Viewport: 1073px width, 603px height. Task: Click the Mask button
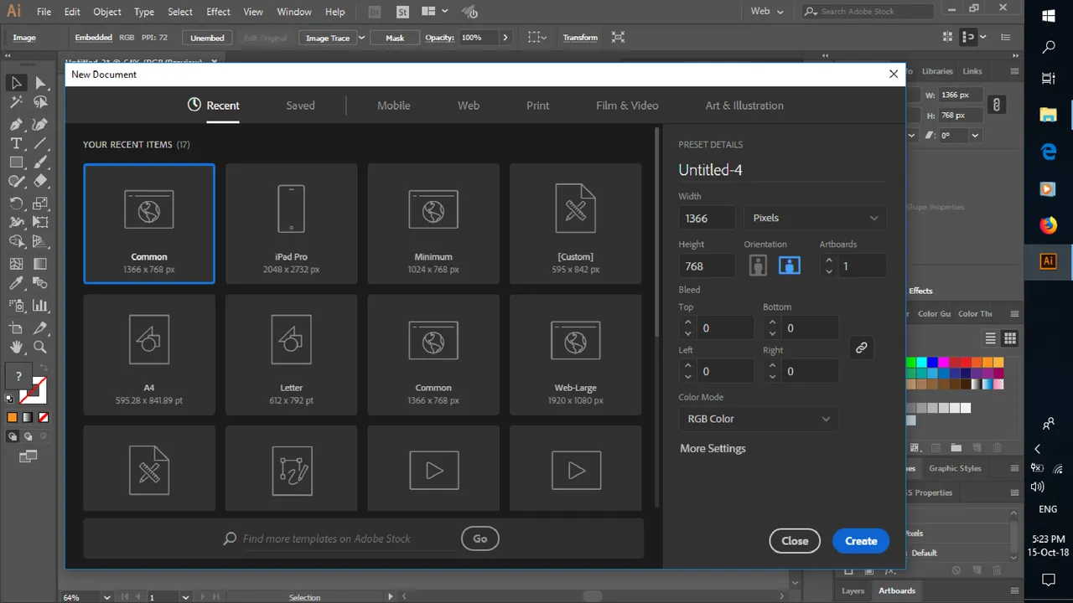pyautogui.click(x=395, y=38)
